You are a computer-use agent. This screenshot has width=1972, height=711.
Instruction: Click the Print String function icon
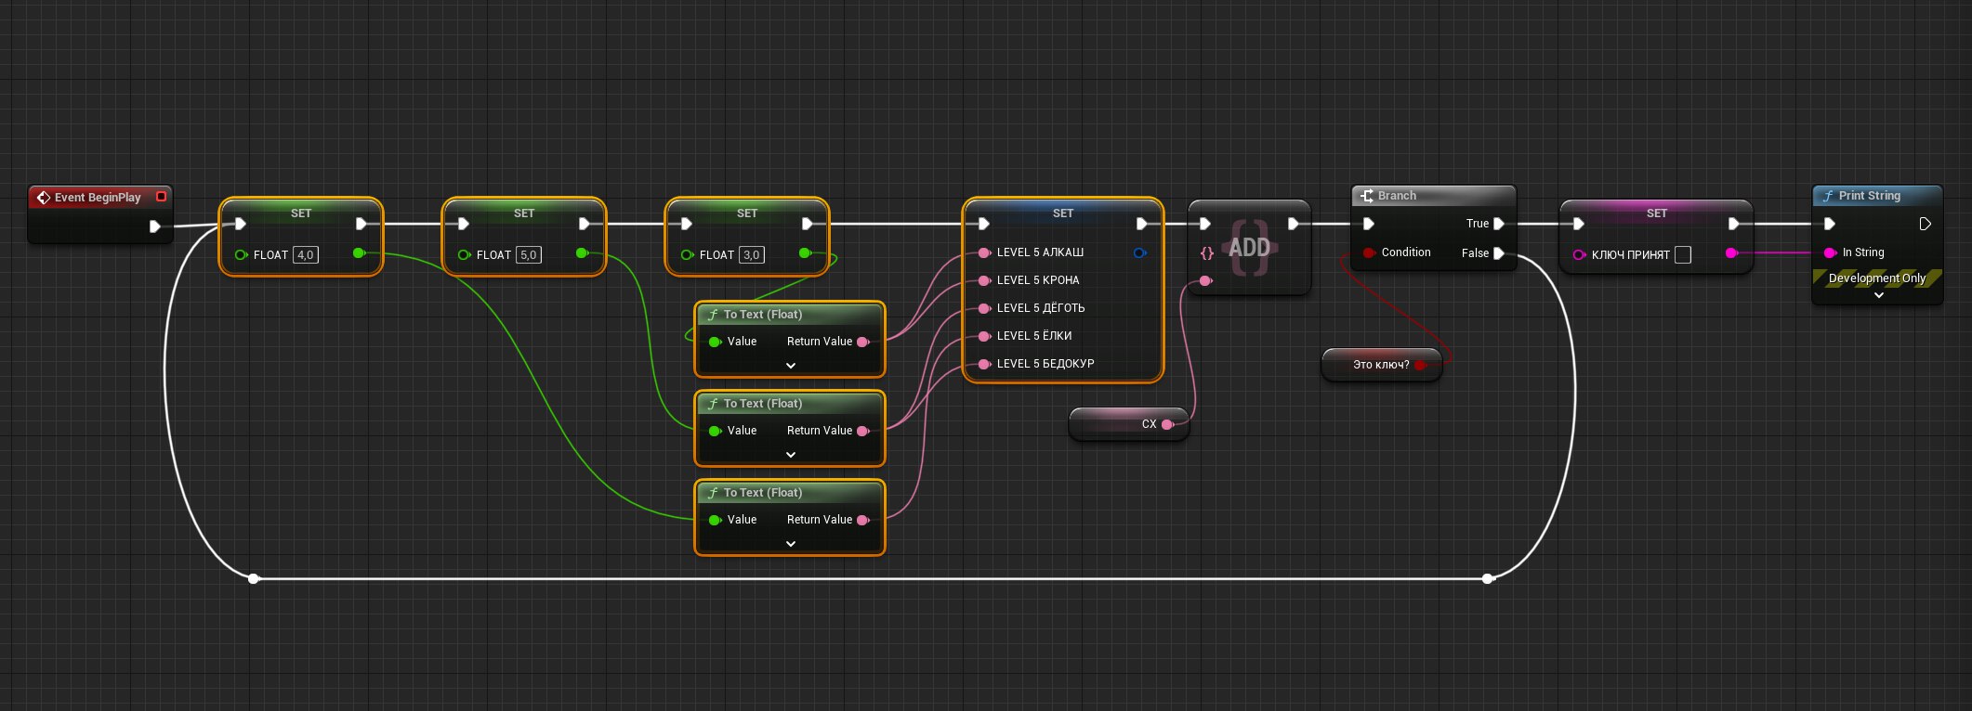click(1828, 196)
